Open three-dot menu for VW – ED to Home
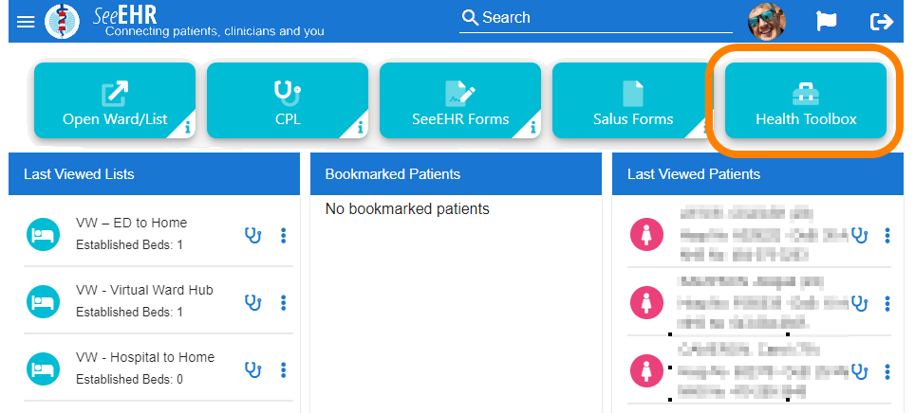Screen dimensions: 915x413 tap(284, 235)
